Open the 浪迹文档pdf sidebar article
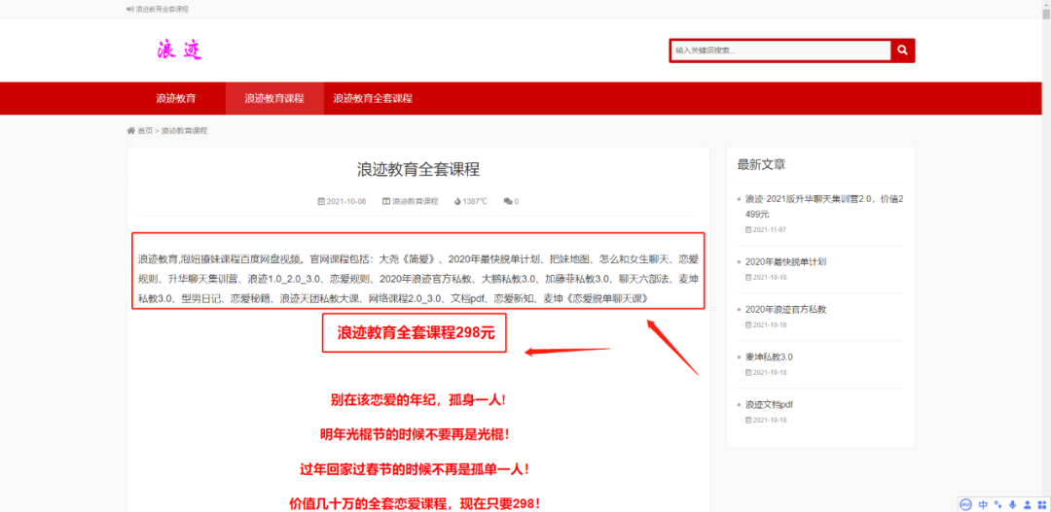The height and width of the screenshot is (512, 1051). pos(770,404)
